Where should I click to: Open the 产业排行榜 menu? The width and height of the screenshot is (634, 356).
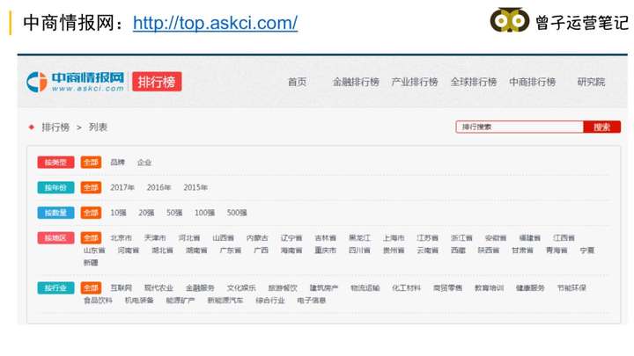[x=415, y=82]
